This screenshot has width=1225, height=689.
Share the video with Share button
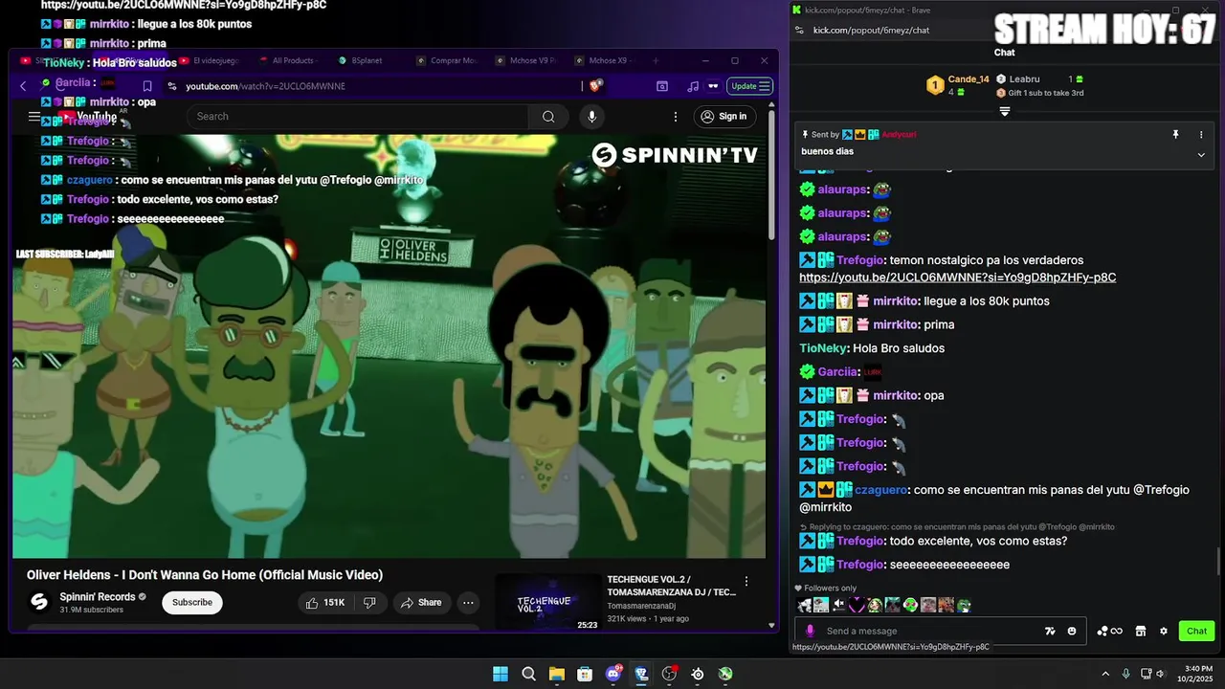421,603
